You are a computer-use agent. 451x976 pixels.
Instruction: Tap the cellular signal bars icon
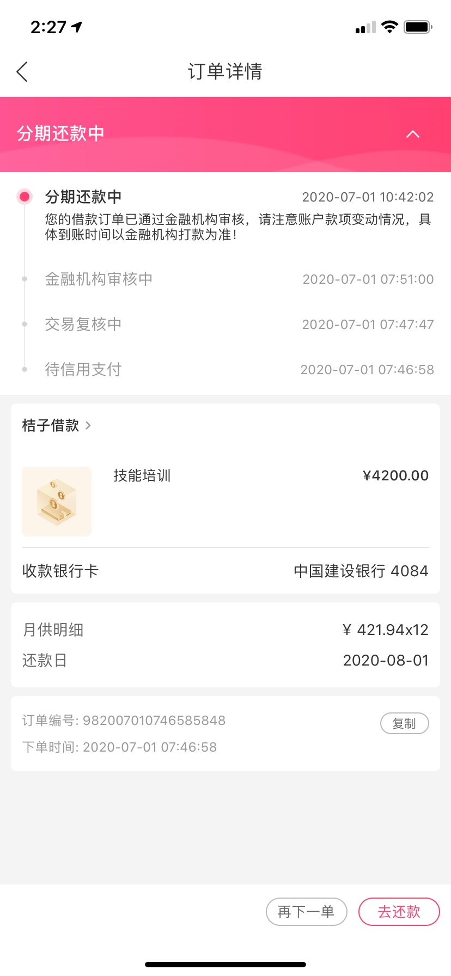point(365,27)
